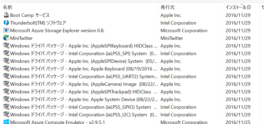Select the AppleSPITrackpad HIDClass entry
264x124 pixels.
pos(81,92)
